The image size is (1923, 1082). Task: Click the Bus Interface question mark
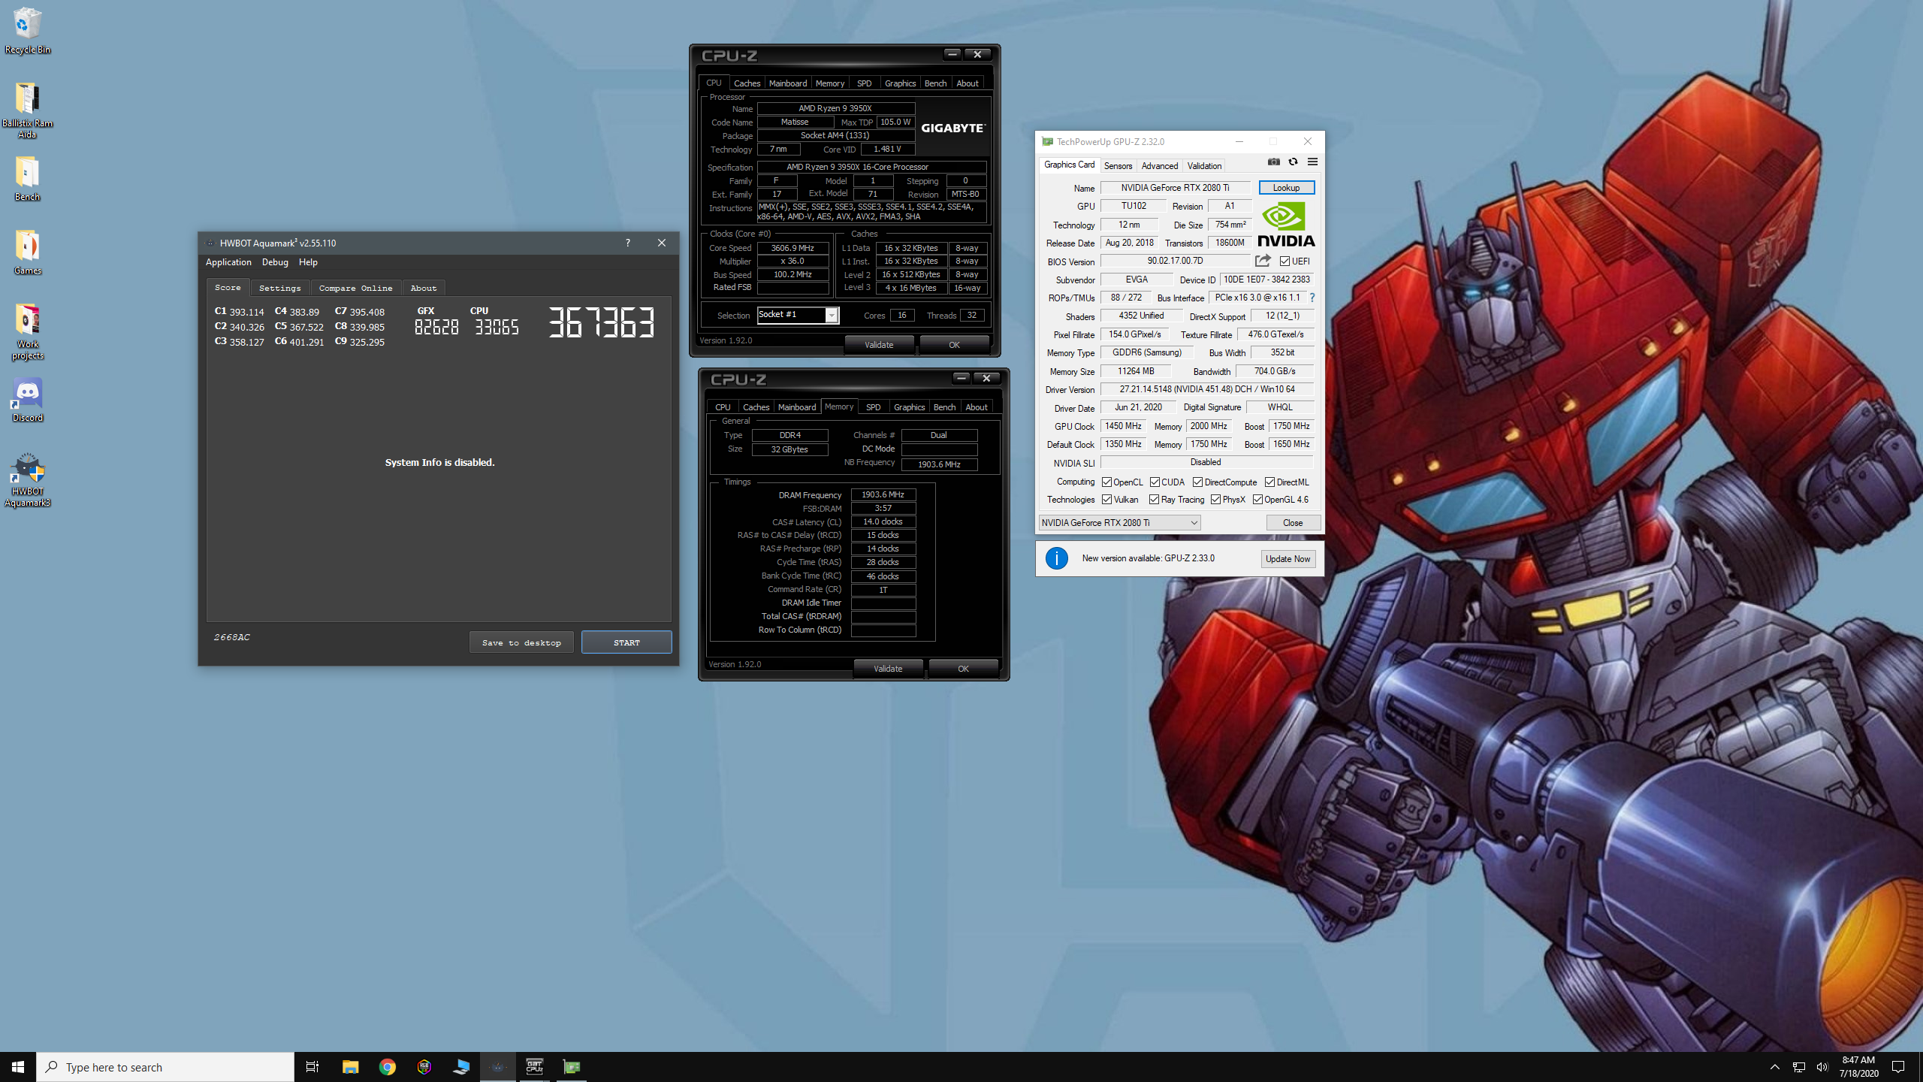(1312, 298)
